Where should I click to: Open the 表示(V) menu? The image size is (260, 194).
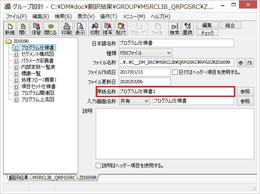click(86, 17)
